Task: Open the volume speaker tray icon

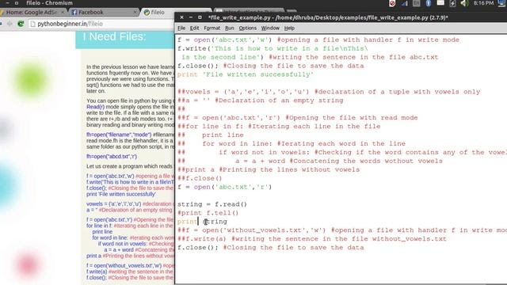Action: pyautogui.click(x=464, y=3)
